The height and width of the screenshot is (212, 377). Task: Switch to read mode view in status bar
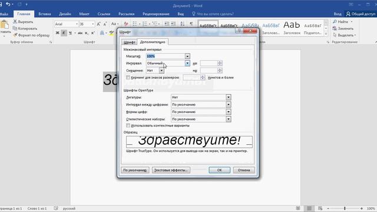coord(298,208)
